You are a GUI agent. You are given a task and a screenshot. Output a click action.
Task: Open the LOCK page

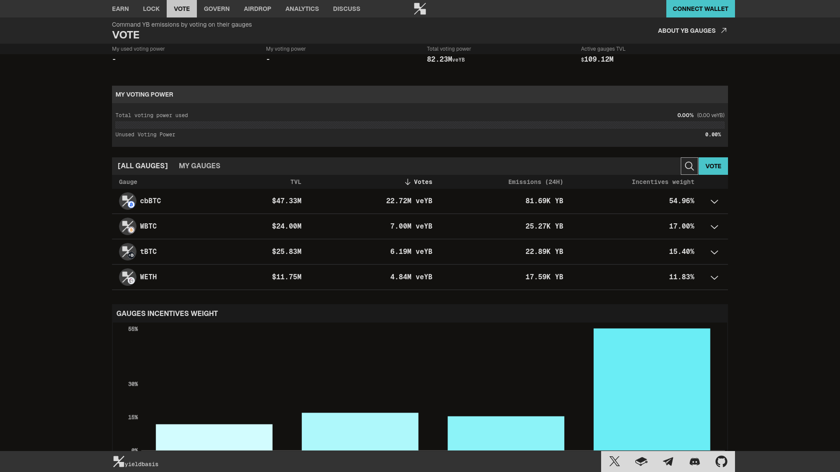click(x=151, y=9)
